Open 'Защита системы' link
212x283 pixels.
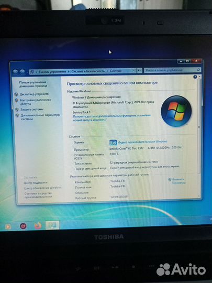32,110
